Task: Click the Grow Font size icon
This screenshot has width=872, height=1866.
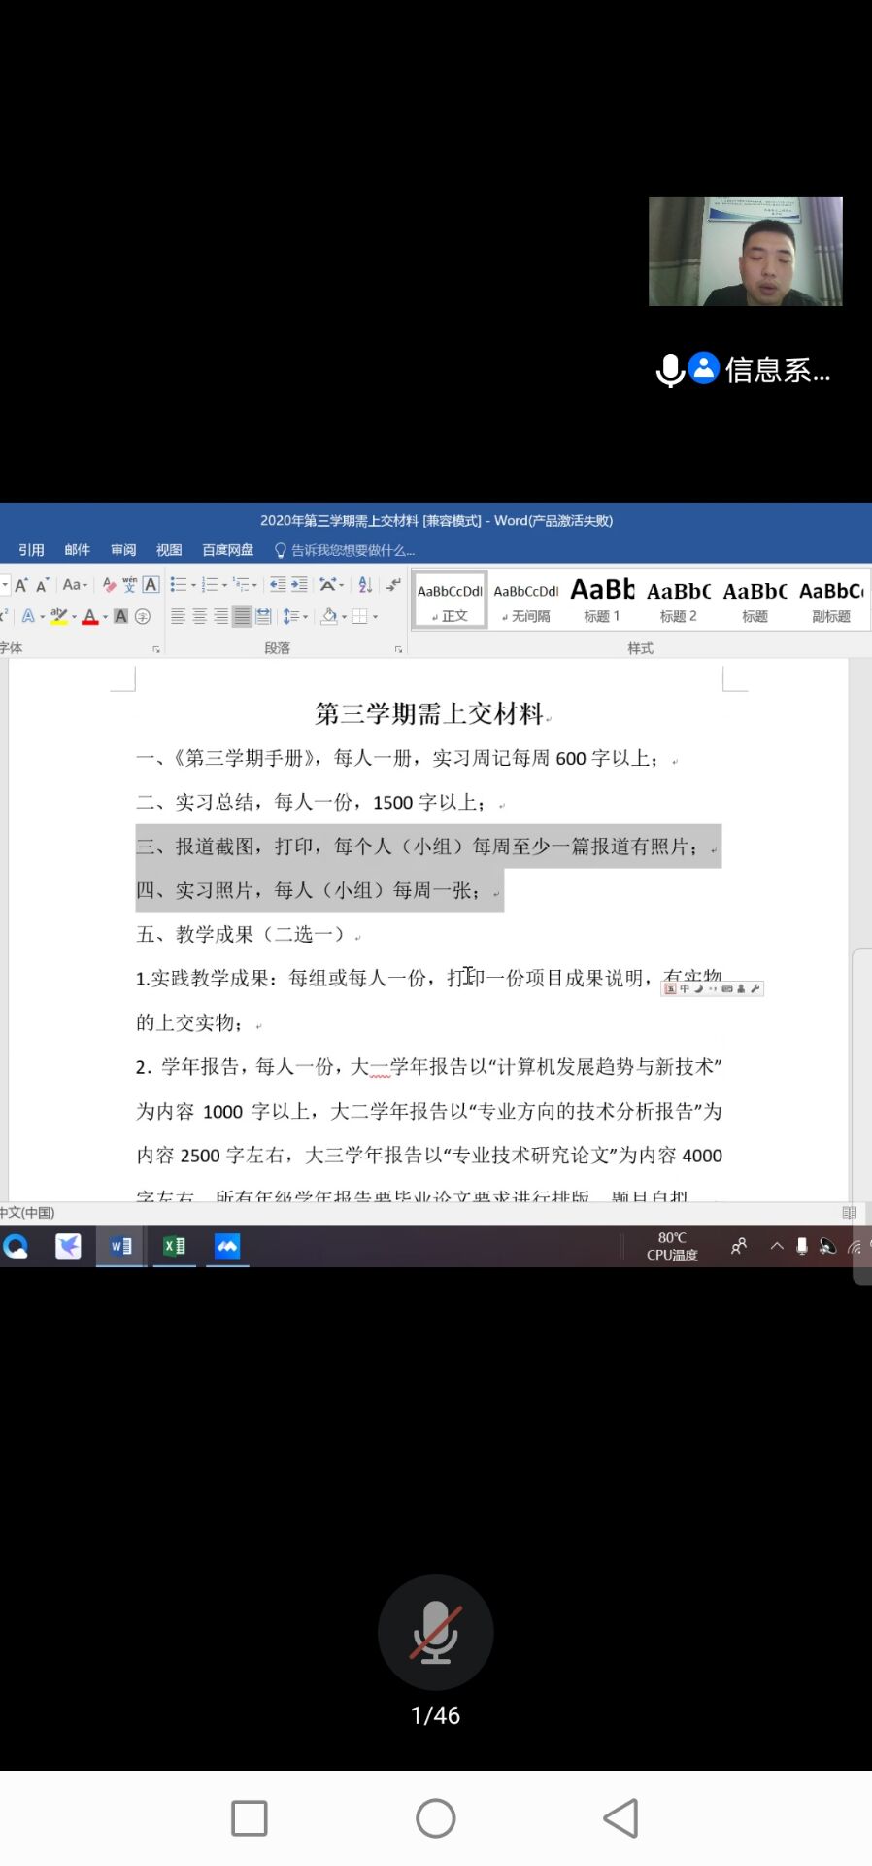Action: pos(20,585)
